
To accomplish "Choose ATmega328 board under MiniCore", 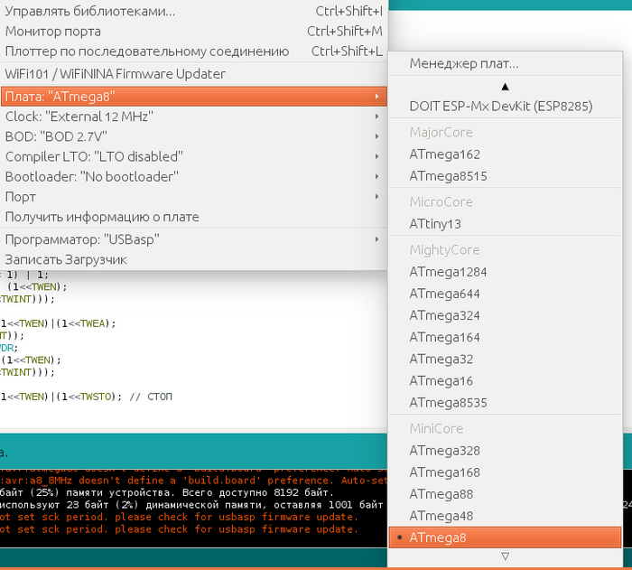I will [x=444, y=450].
